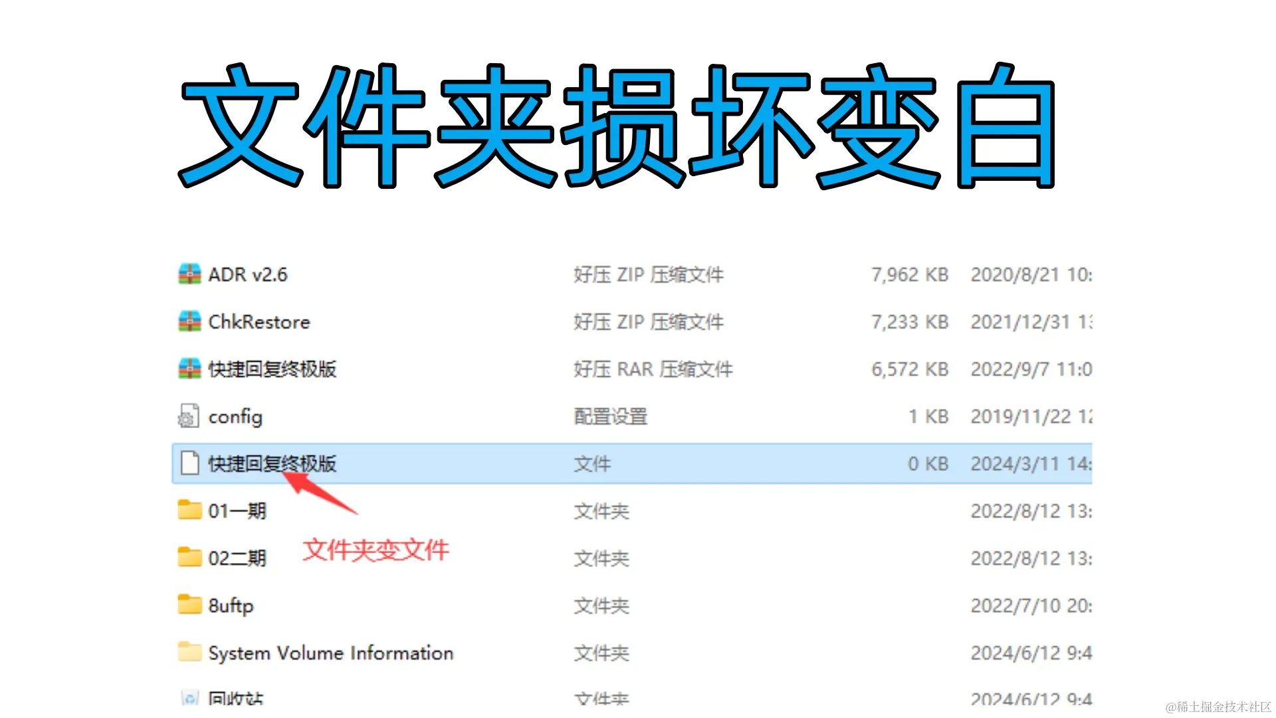Viewport: 1276px width, 718px height.
Task: Click the System Volume Information folder icon
Action: point(188,653)
